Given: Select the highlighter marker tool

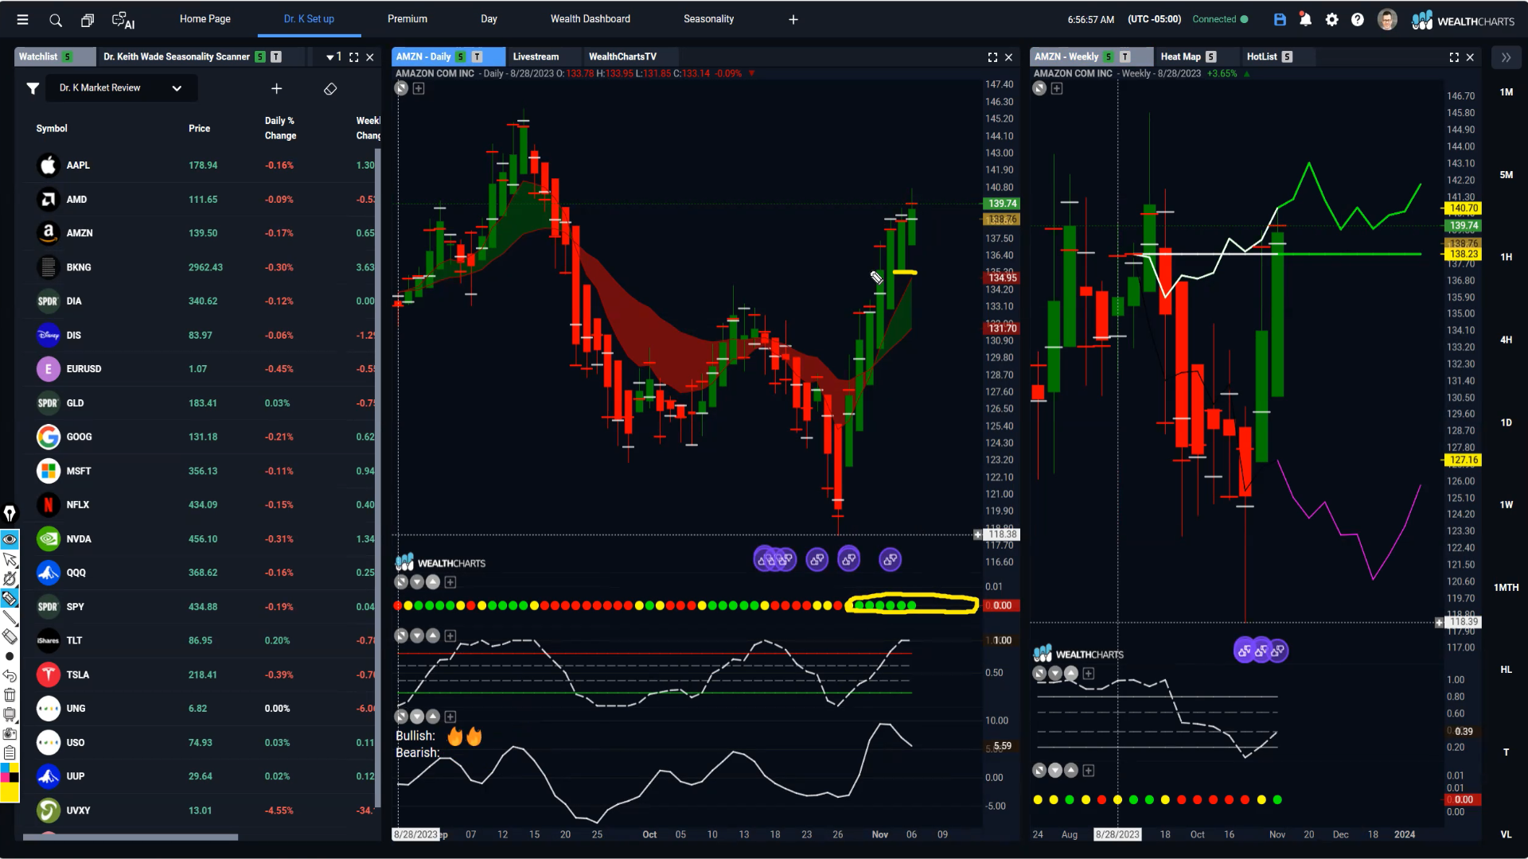Looking at the screenshot, I should pyautogui.click(x=10, y=598).
